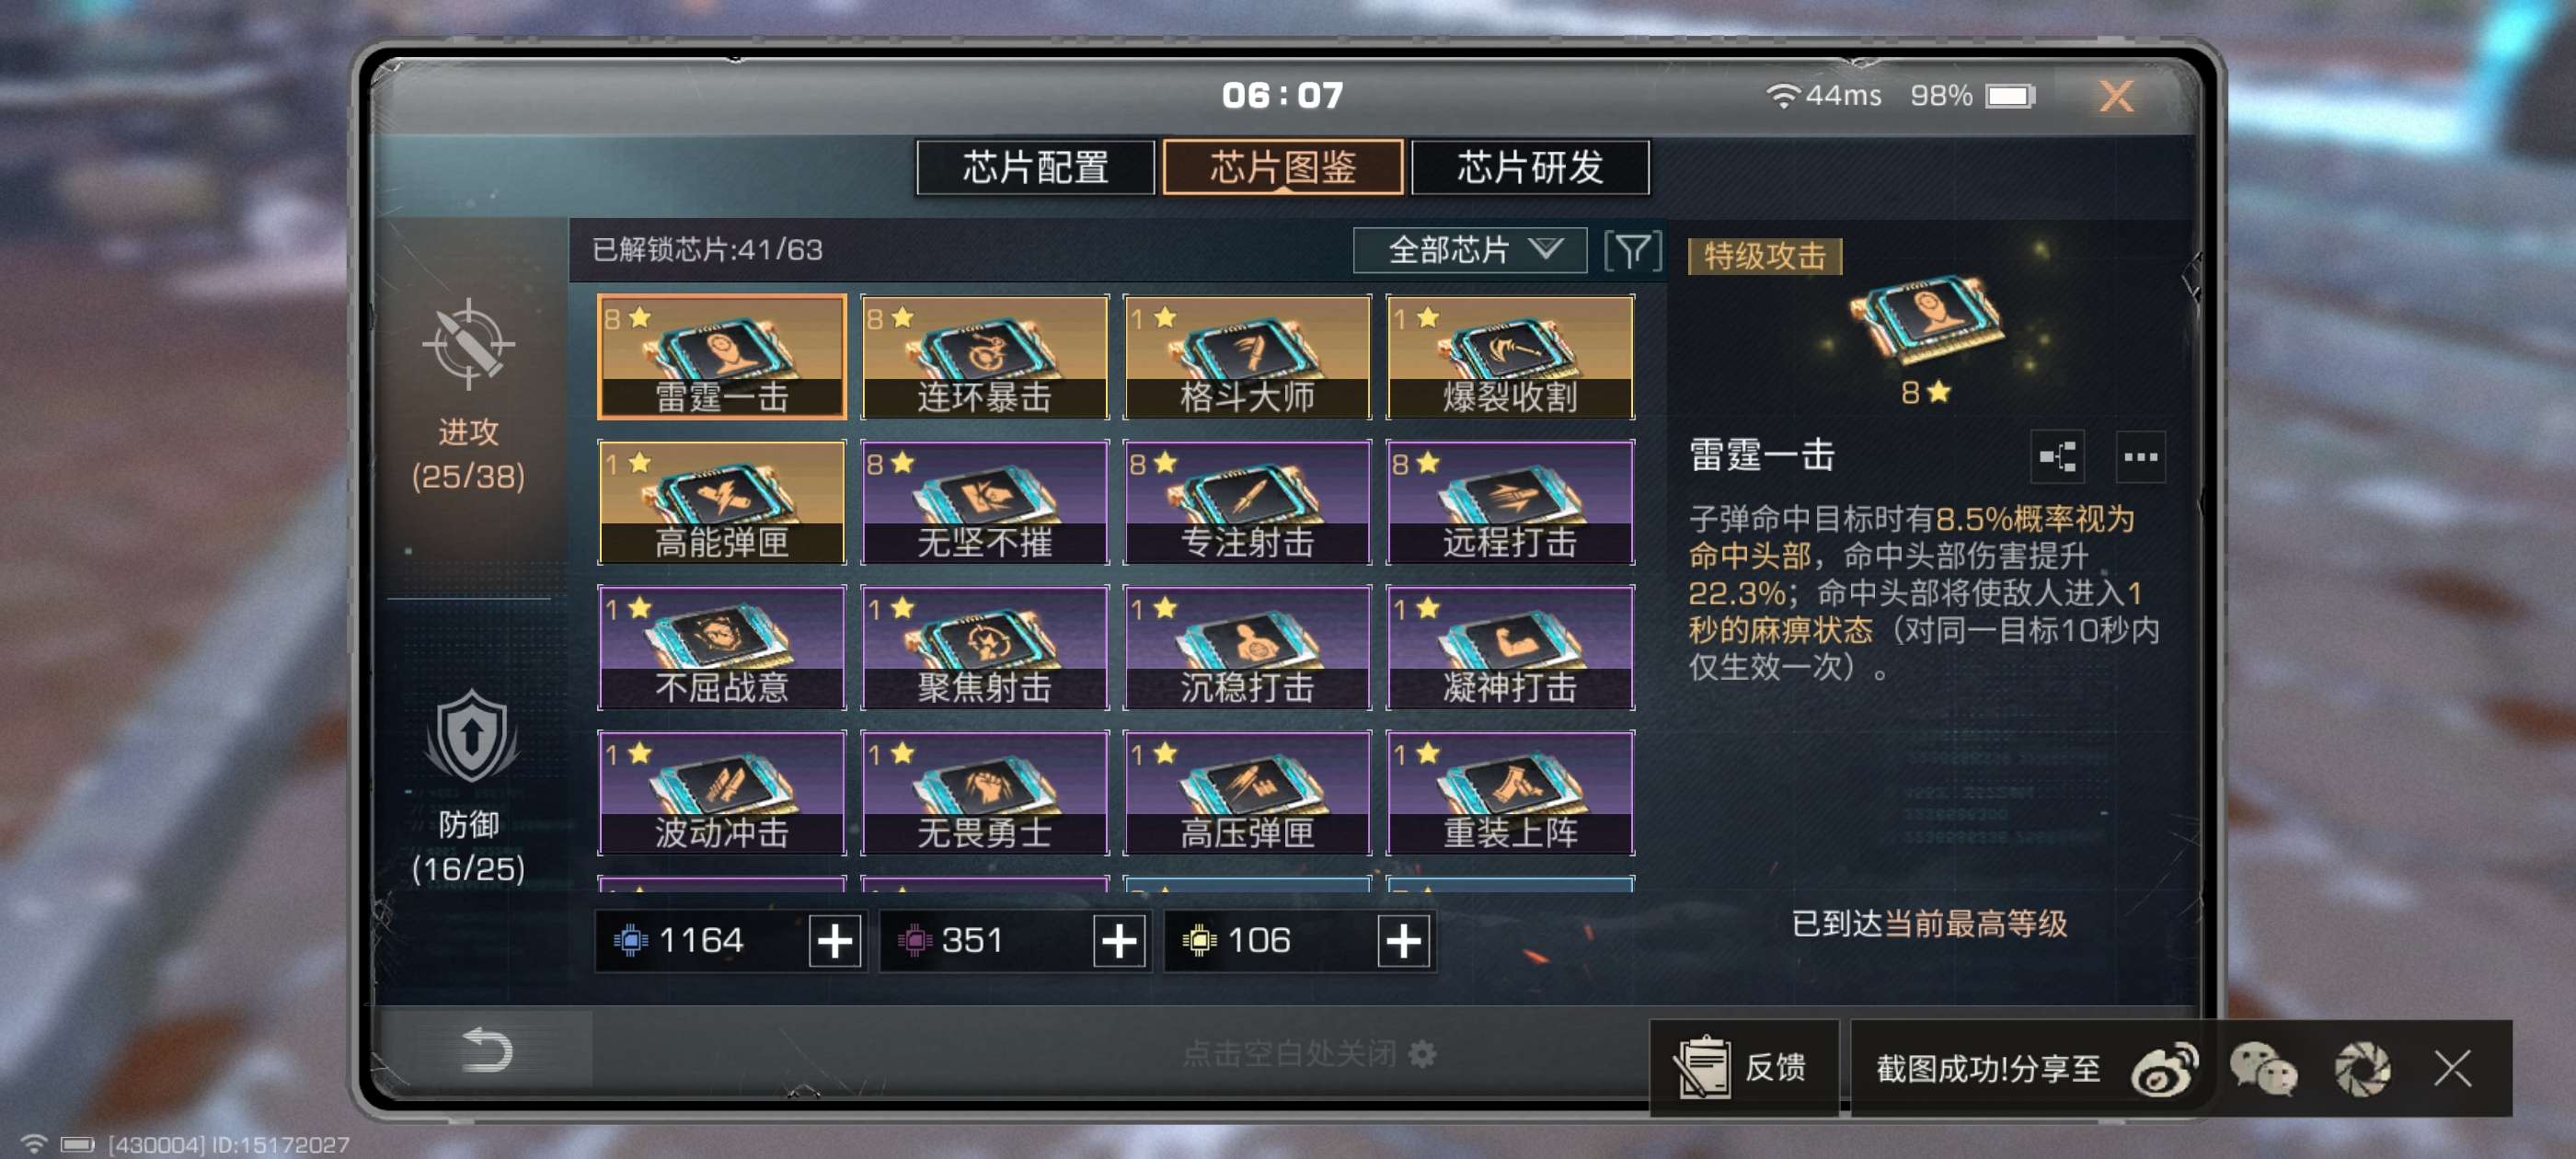
Task: Select the 进攻 attack category icon
Action: pos(468,345)
